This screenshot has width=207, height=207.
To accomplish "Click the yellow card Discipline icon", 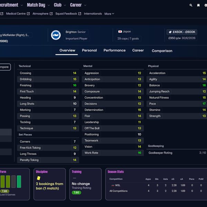I will point(39,178).
